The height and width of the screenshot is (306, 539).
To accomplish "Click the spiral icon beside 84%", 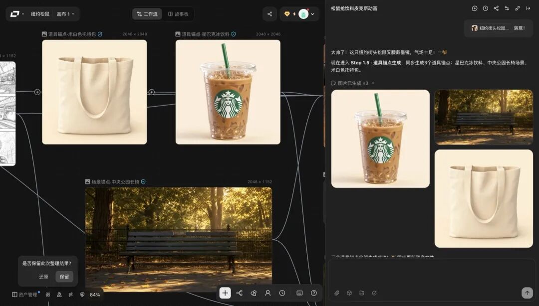I will (x=82, y=295).
